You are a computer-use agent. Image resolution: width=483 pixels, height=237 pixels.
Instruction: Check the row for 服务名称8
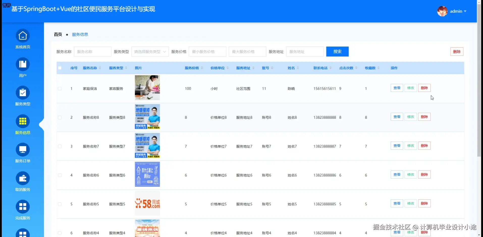click(60, 117)
